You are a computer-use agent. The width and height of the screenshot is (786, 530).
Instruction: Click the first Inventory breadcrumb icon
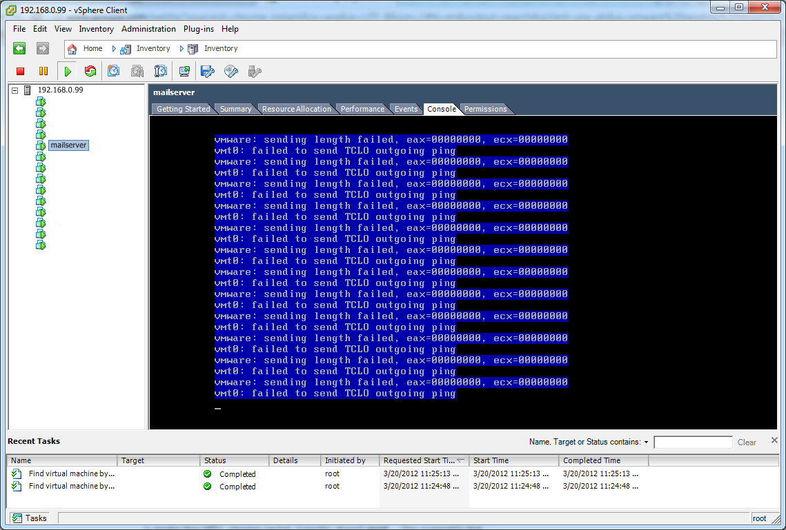pos(126,48)
